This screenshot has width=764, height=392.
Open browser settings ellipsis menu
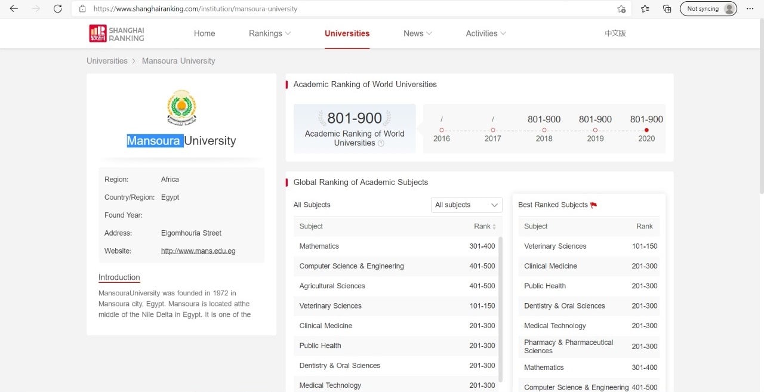coord(750,9)
